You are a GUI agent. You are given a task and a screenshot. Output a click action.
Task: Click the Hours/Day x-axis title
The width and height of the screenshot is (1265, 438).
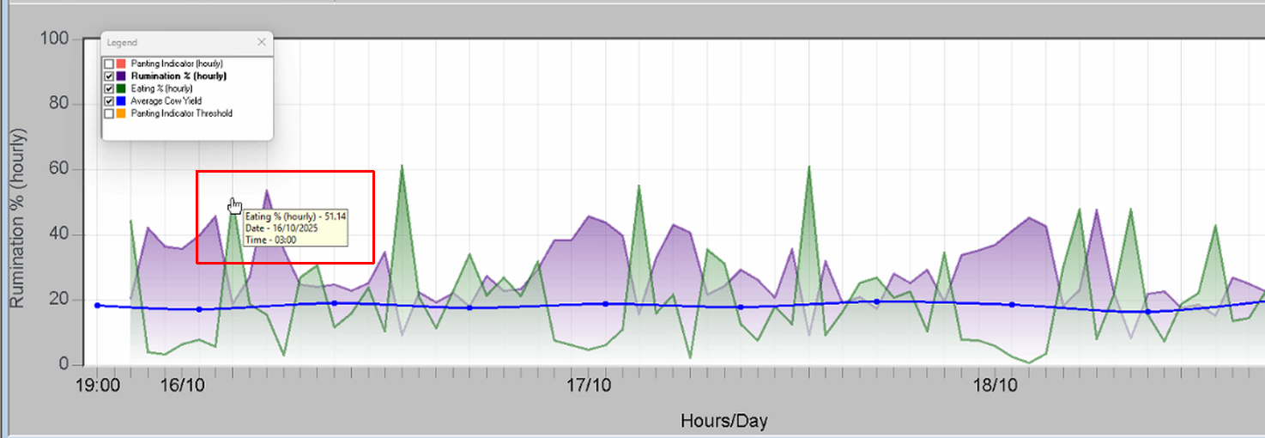pyautogui.click(x=723, y=421)
